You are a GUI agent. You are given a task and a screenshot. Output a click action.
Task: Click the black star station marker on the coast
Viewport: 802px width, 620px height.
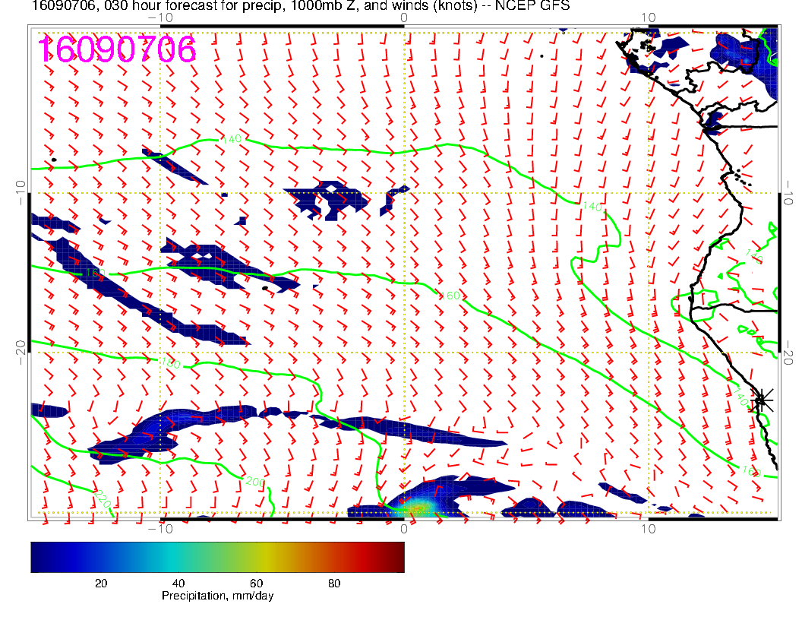pyautogui.click(x=762, y=400)
